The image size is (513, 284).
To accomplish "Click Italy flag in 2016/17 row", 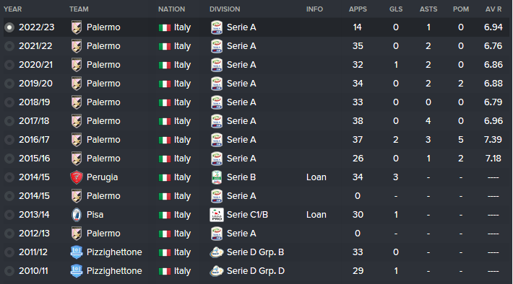I will 165,141.
